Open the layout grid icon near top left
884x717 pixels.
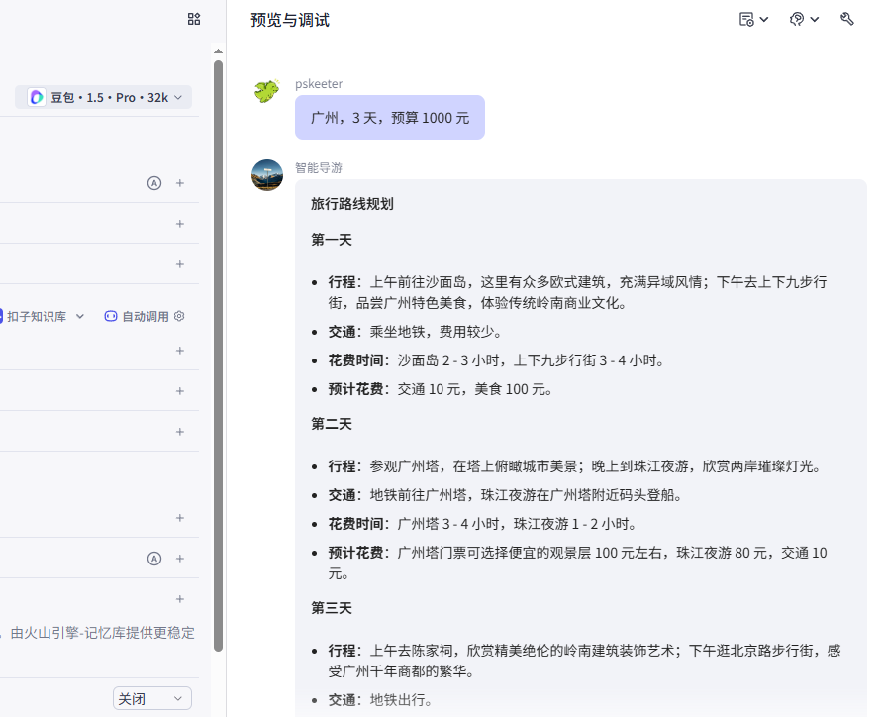point(193,18)
